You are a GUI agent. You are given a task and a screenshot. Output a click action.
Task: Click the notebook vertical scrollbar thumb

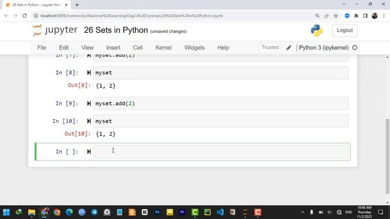tap(388, 156)
